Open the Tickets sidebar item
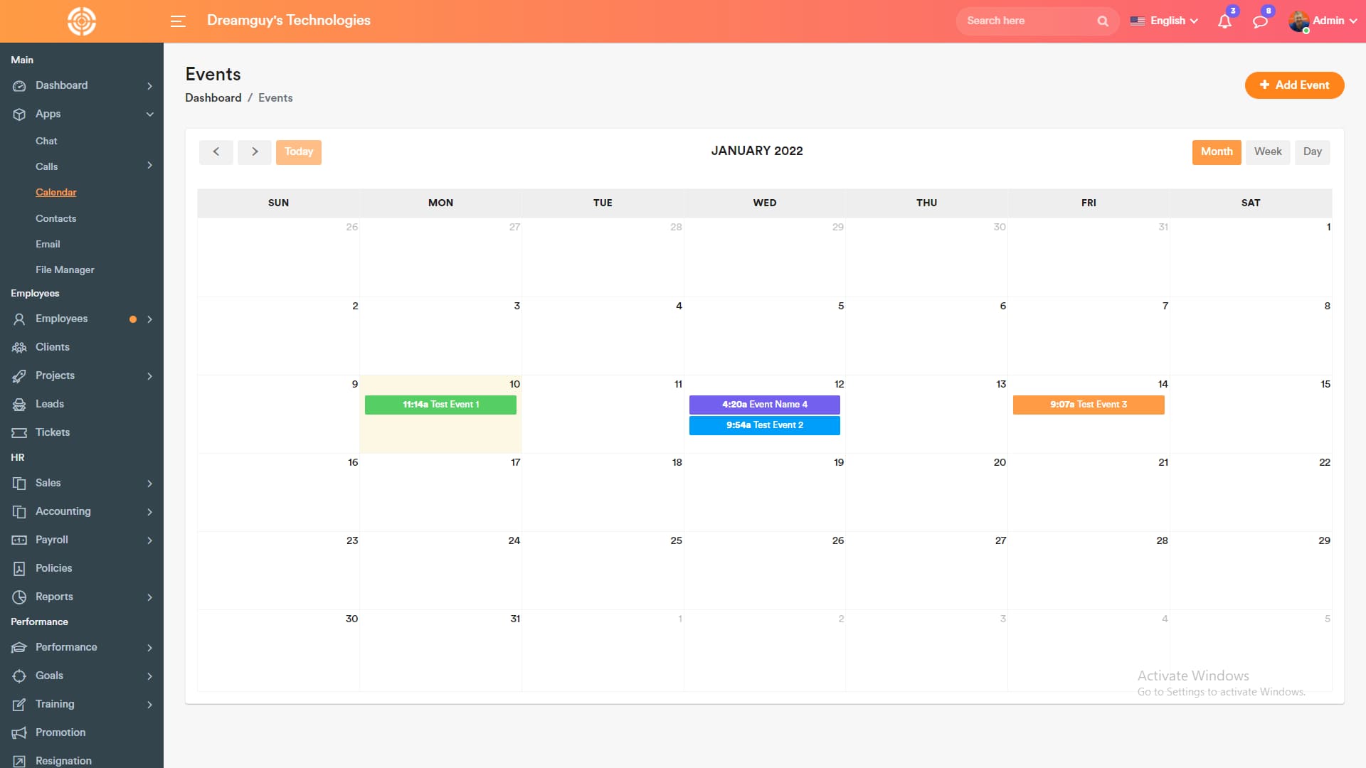The height and width of the screenshot is (768, 1366). [x=53, y=432]
